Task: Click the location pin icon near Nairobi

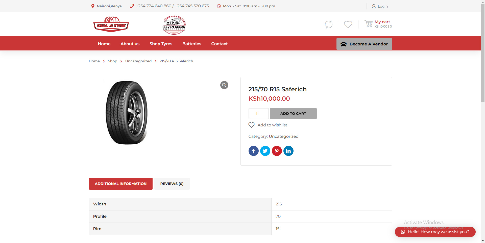Action: [93, 6]
